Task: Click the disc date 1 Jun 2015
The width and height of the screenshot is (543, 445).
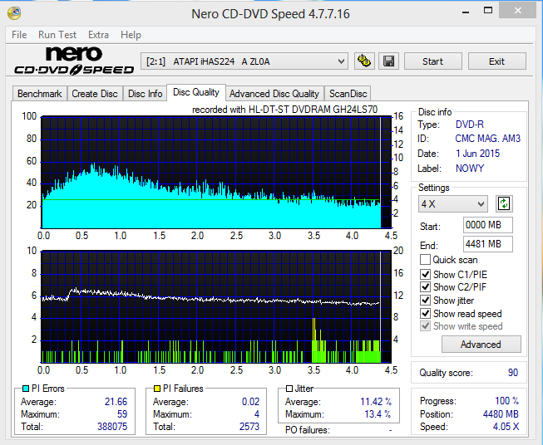Action: tap(477, 154)
